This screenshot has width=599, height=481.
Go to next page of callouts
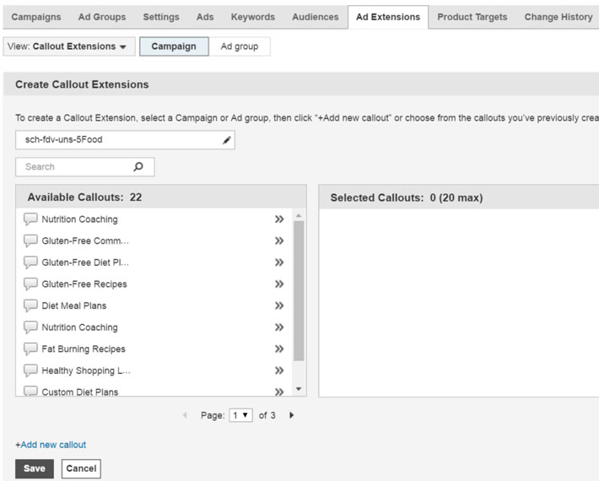pos(291,415)
